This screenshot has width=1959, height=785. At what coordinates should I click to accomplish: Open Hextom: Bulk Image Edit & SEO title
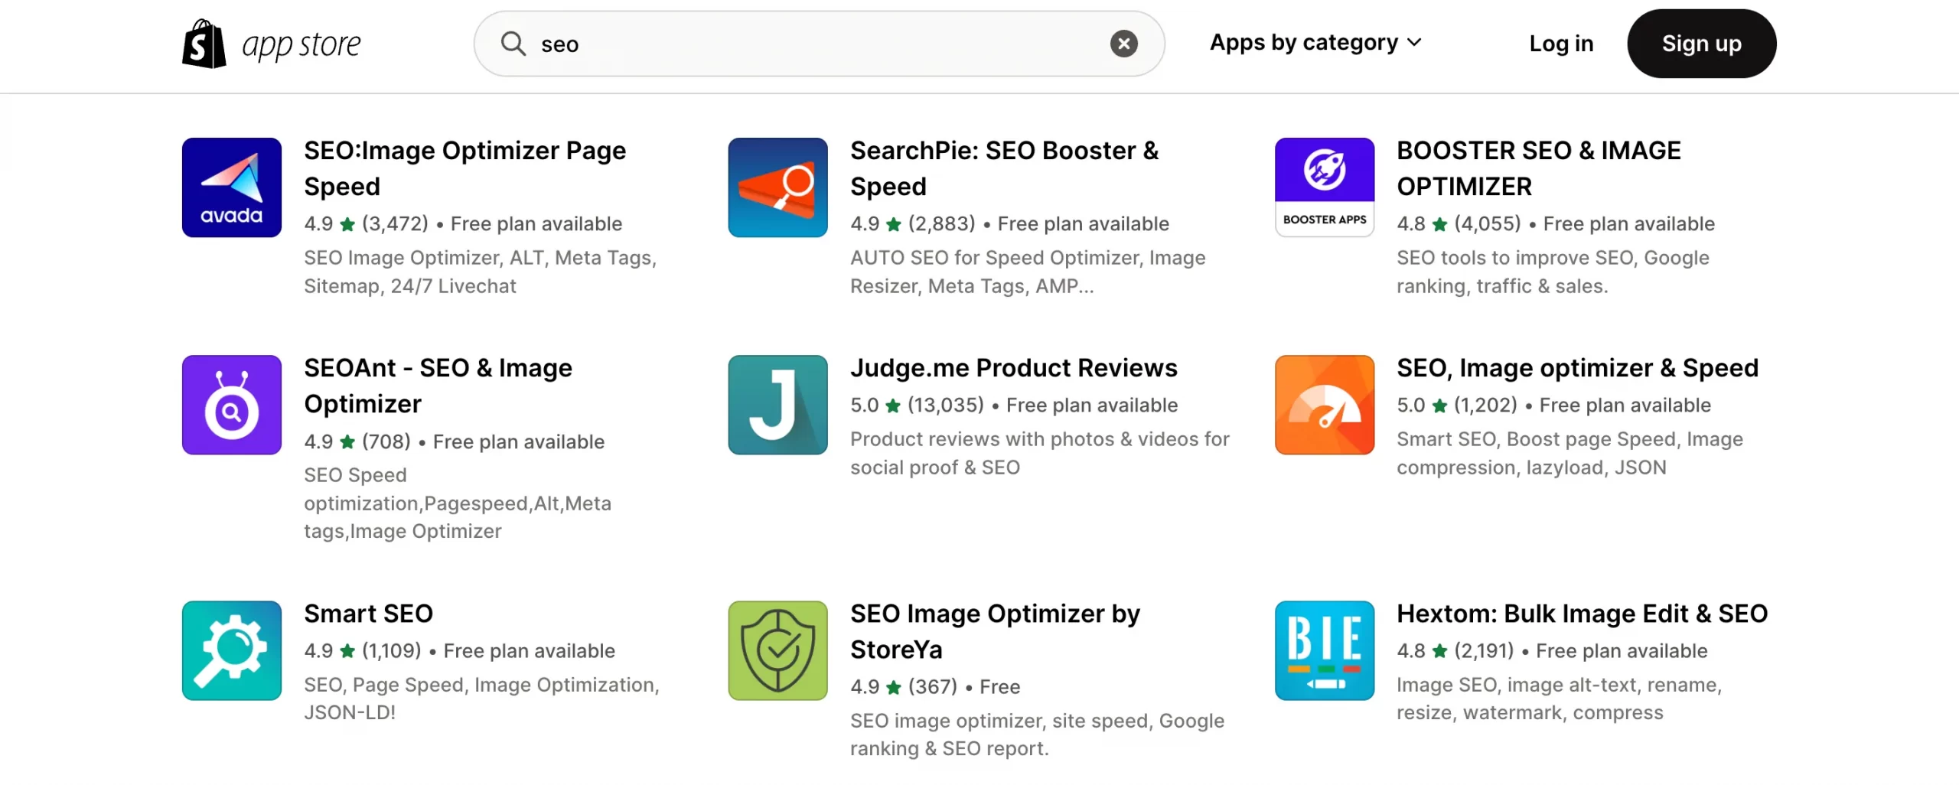pyautogui.click(x=1582, y=614)
